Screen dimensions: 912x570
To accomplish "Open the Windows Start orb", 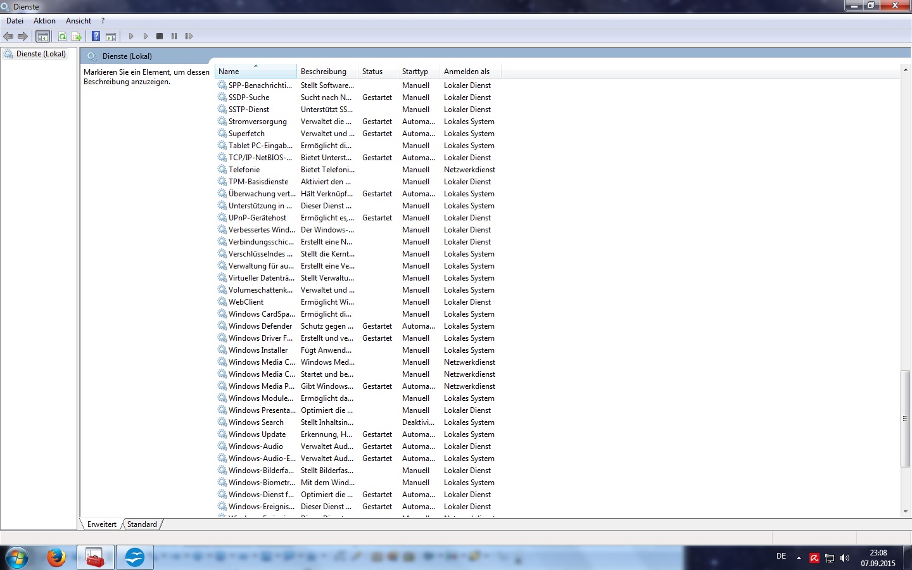I will point(17,558).
